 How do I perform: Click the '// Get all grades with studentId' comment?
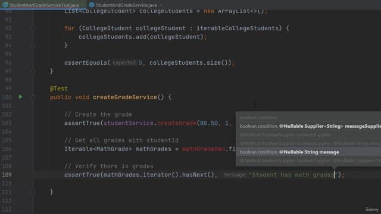(x=121, y=140)
